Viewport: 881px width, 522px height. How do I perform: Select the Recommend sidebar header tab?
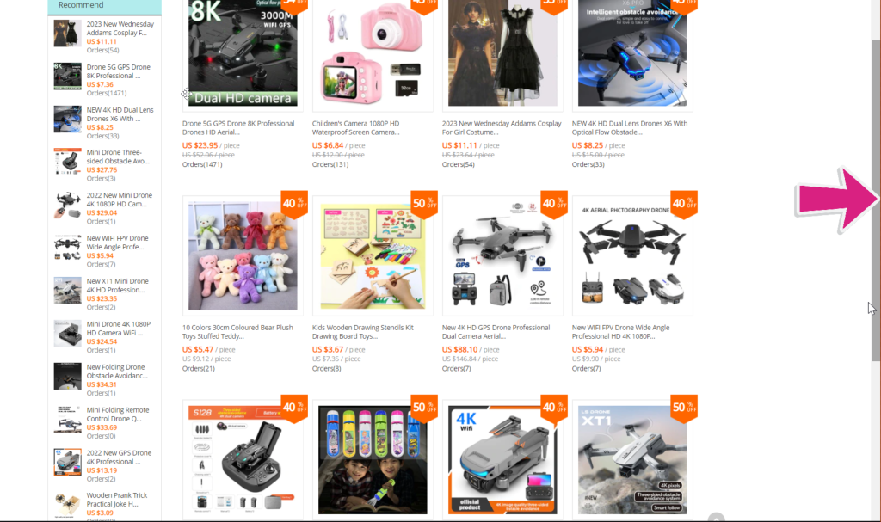tap(104, 6)
